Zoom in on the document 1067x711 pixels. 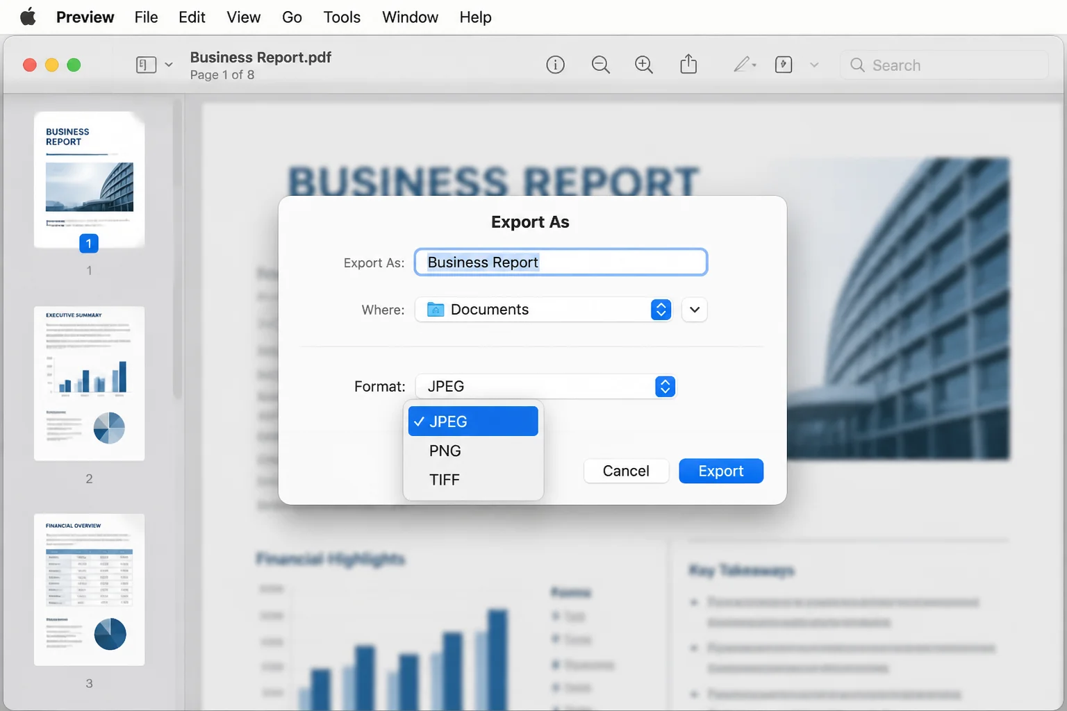pos(644,65)
